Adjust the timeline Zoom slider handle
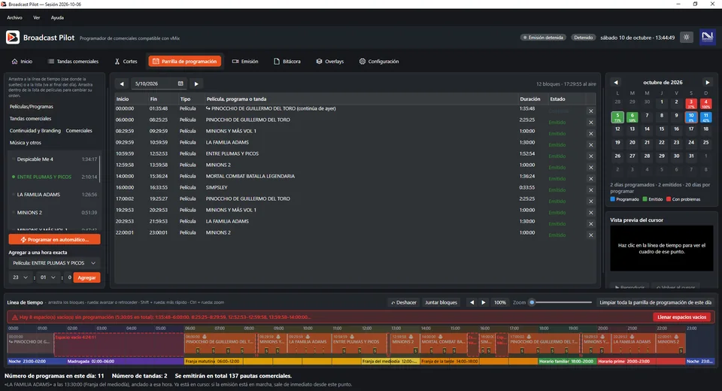This screenshot has height=391, width=722. pos(532,302)
